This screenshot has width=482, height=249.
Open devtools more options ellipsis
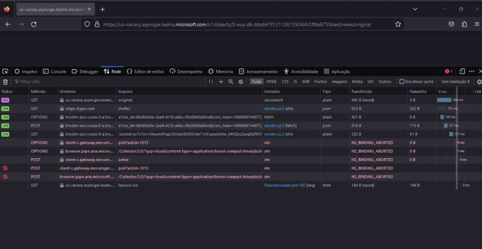(x=472, y=71)
